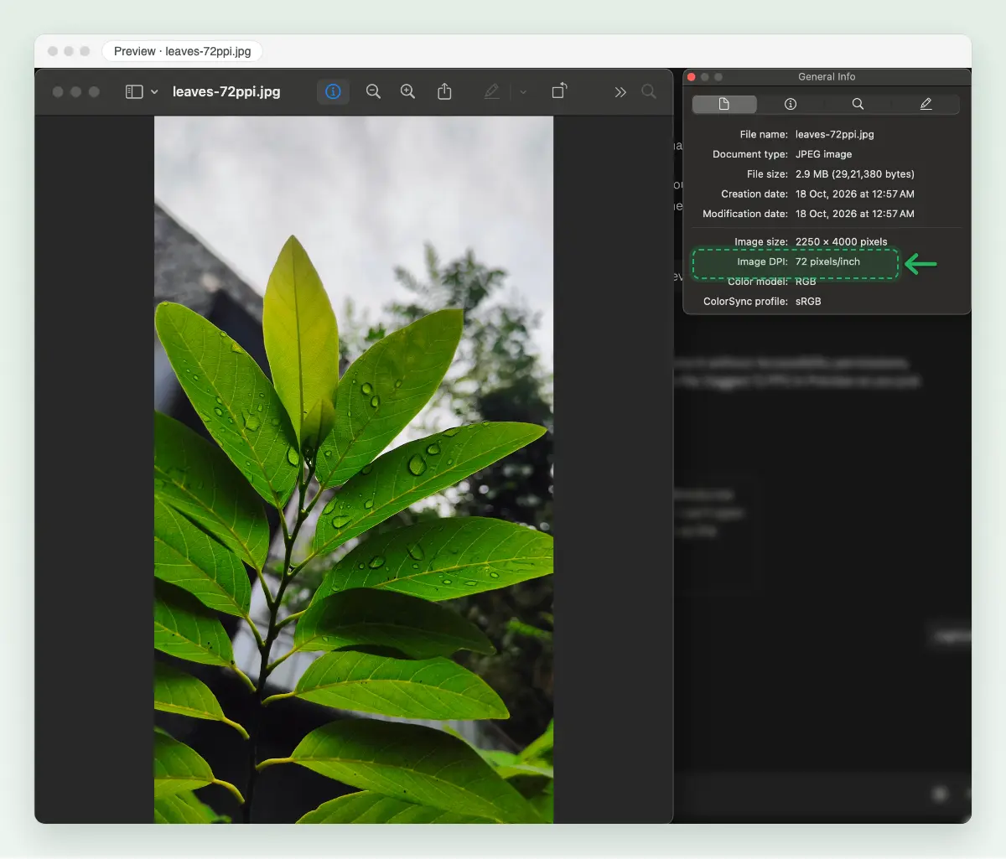This screenshot has height=859, width=1006.
Task: Expand the sidebar view options chevron
Action: 154,92
